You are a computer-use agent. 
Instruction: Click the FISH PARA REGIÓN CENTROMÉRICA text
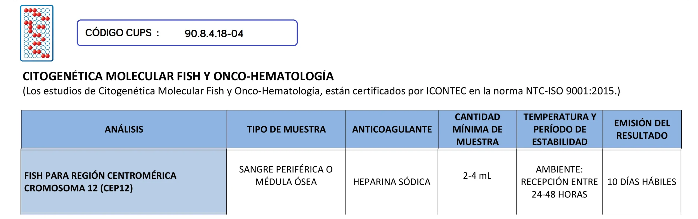[100, 176]
